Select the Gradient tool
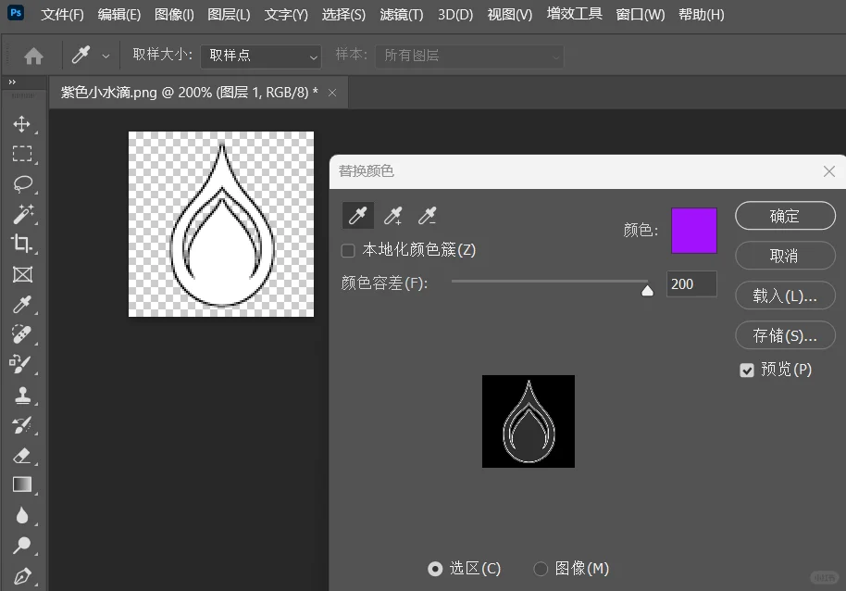The image size is (846, 591). 23,484
